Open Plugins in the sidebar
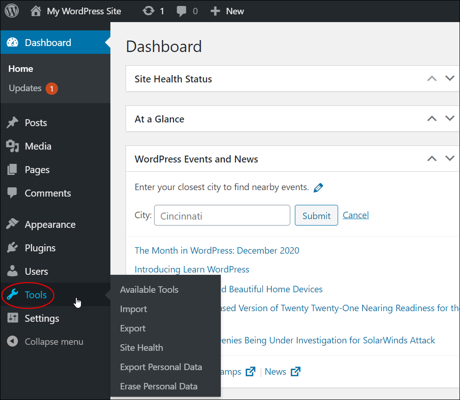This screenshot has height=400, width=460. click(x=40, y=248)
